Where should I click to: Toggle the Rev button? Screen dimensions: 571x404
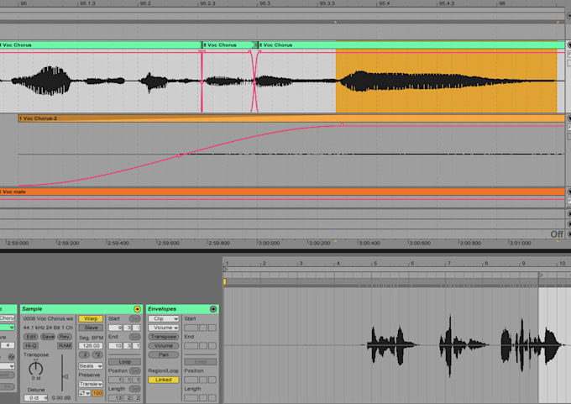[65, 337]
